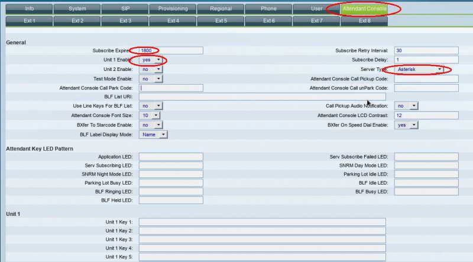This screenshot has height=262, width=473.
Task: Switch to the Provisioning tab
Action: [x=173, y=9]
